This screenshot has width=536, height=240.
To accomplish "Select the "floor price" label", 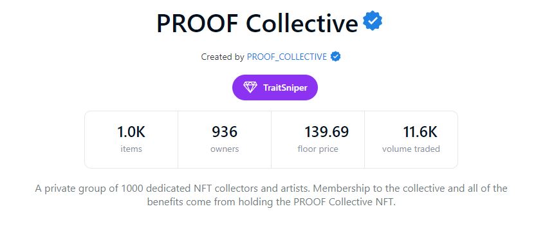I will (x=318, y=149).
